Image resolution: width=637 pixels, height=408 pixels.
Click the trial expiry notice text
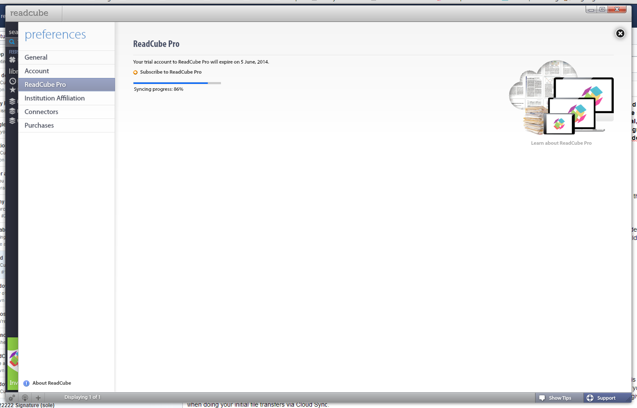(x=201, y=62)
